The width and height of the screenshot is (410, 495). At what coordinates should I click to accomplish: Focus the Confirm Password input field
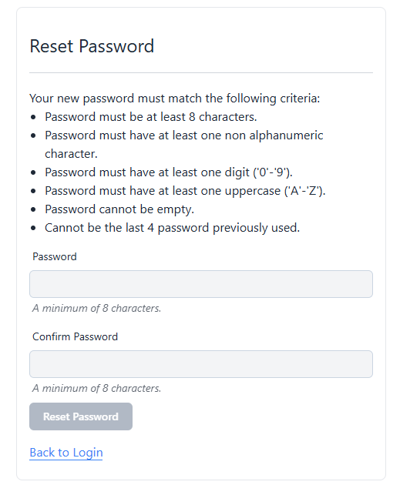201,364
